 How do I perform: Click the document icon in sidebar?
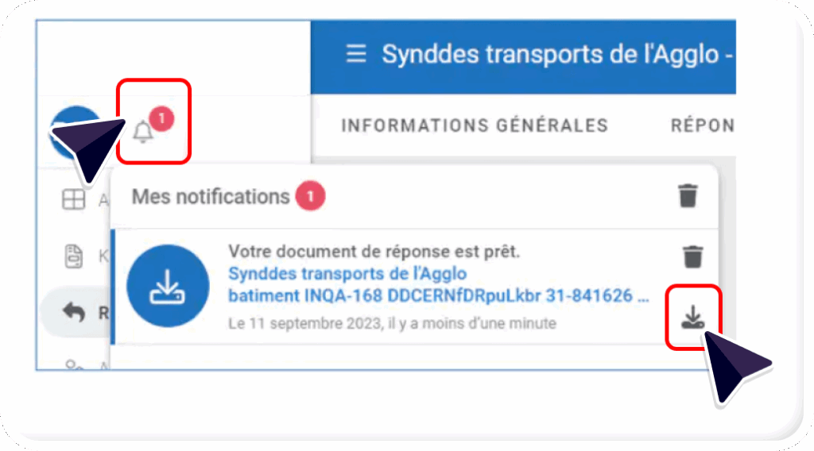(73, 256)
